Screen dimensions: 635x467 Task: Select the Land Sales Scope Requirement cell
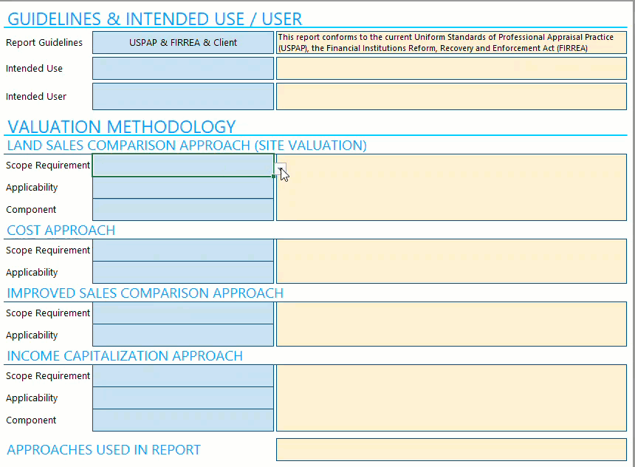click(183, 165)
